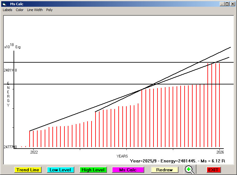
Task: Click the 2022 year label on axis
Action: [x=34, y=152]
